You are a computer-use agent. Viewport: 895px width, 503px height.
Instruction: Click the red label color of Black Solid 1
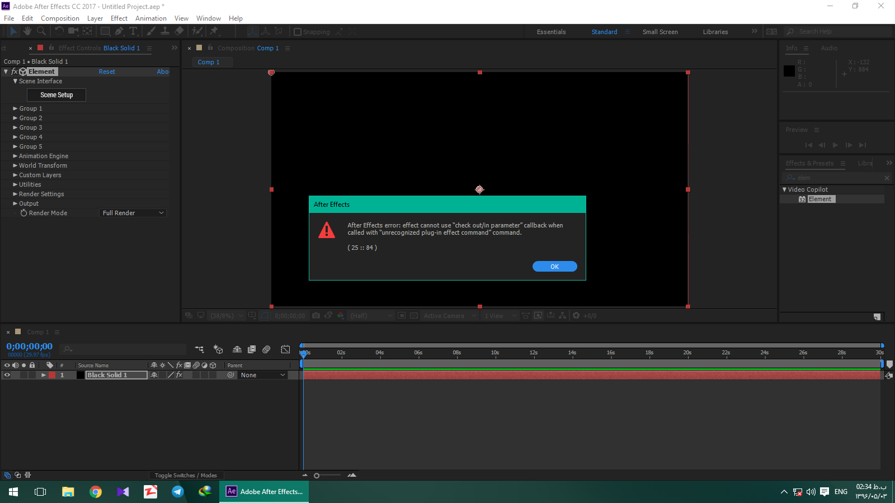pos(52,375)
